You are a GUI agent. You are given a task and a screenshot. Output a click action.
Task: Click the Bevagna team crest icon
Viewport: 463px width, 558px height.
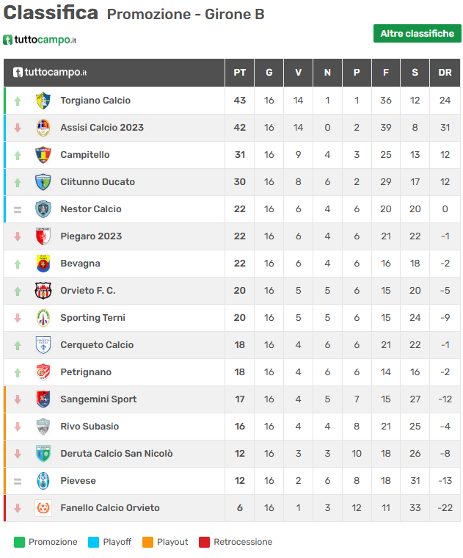43,264
